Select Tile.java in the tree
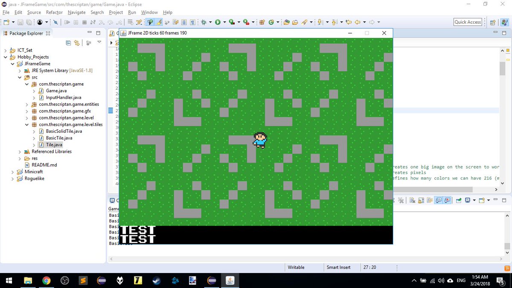The height and width of the screenshot is (288, 512). click(x=54, y=145)
